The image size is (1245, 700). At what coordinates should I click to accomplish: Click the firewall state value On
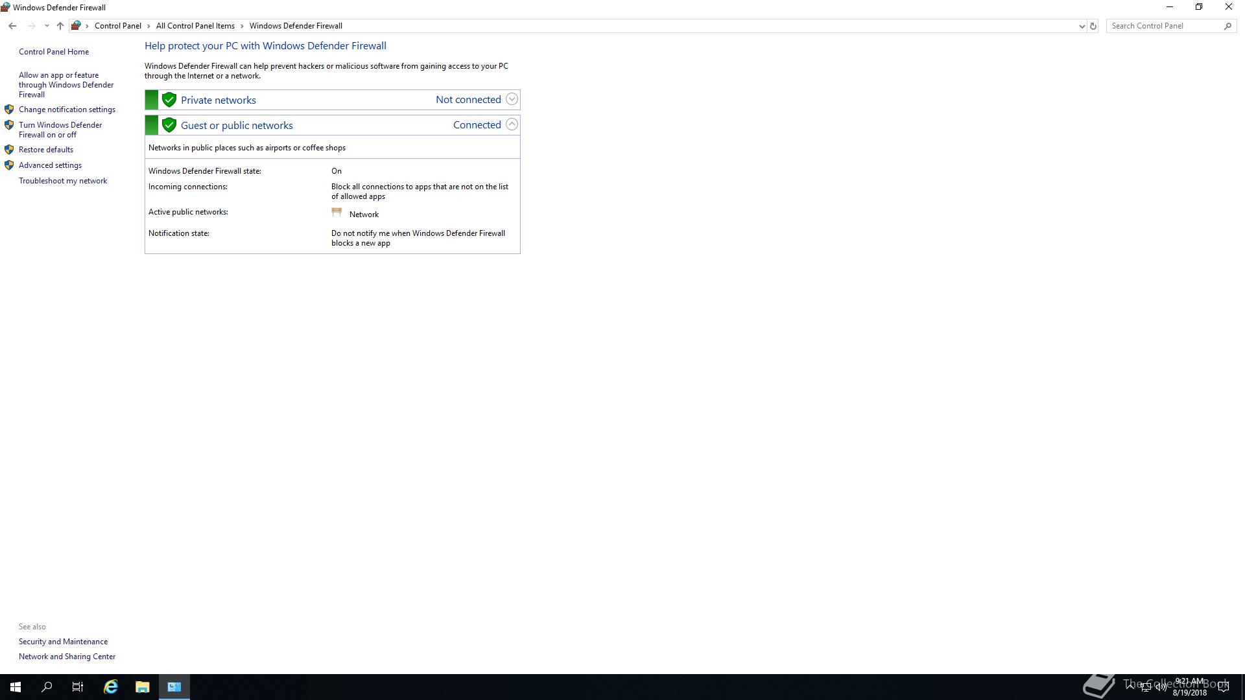[337, 171]
